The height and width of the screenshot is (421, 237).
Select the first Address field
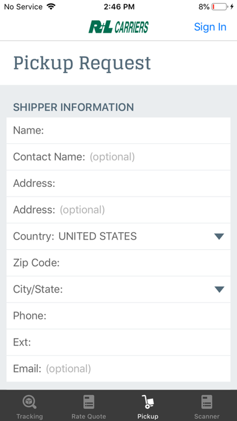tap(118, 183)
